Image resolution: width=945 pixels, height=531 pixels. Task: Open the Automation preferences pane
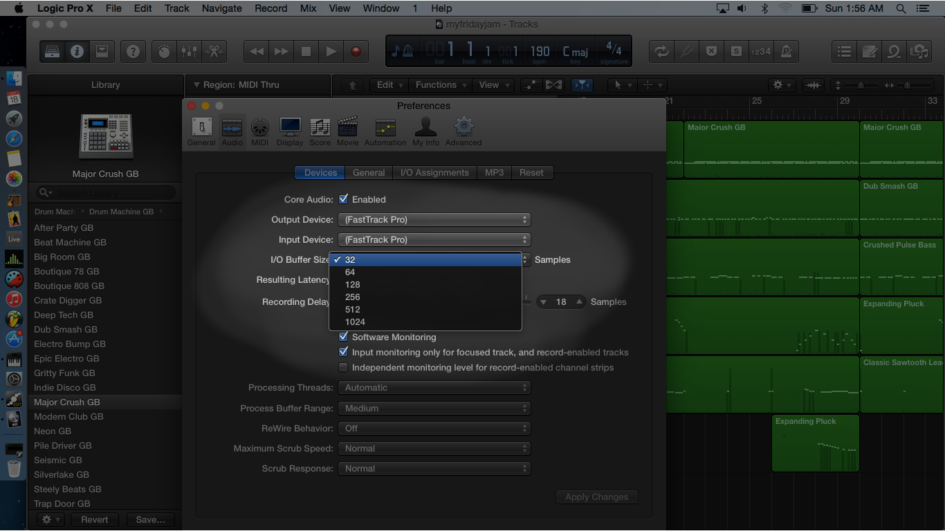tap(385, 131)
